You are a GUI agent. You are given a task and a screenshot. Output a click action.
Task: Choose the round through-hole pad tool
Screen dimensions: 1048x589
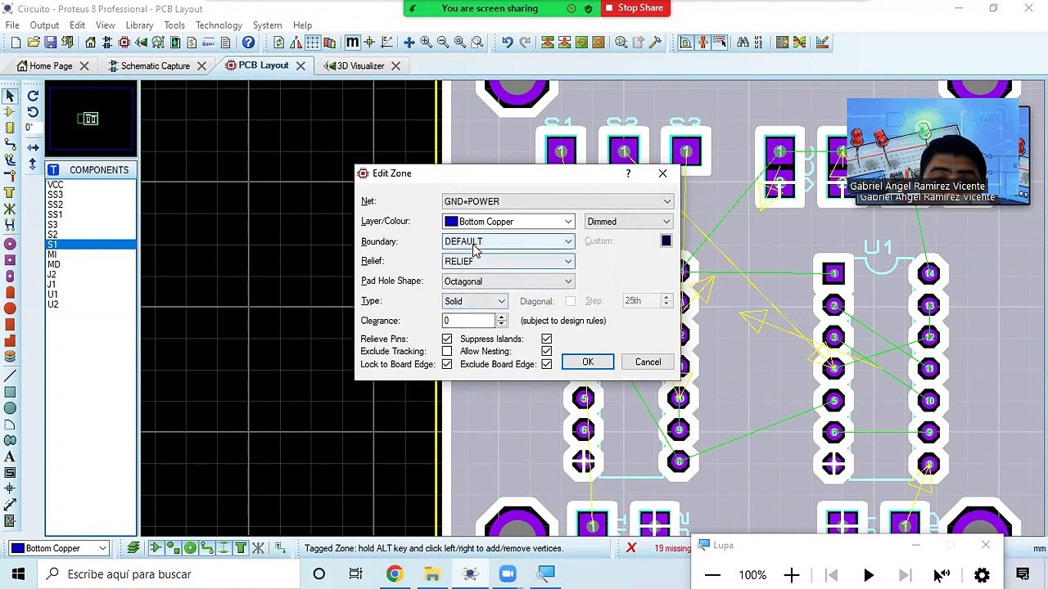coord(10,244)
